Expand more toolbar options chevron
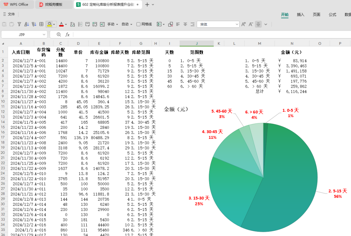The width and height of the screenshot is (351, 236). [266, 24]
